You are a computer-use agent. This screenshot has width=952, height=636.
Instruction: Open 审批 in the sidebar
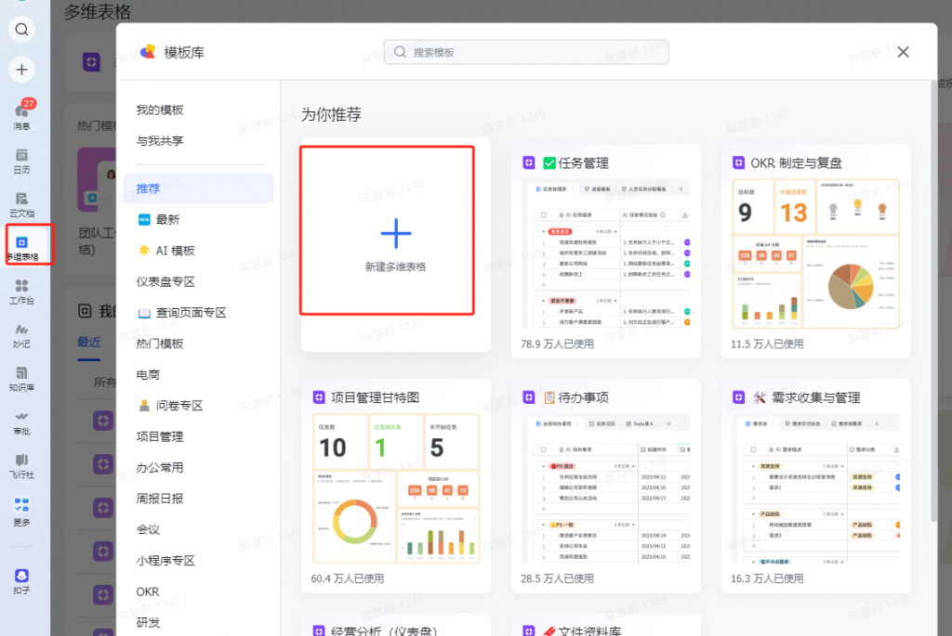(x=22, y=422)
